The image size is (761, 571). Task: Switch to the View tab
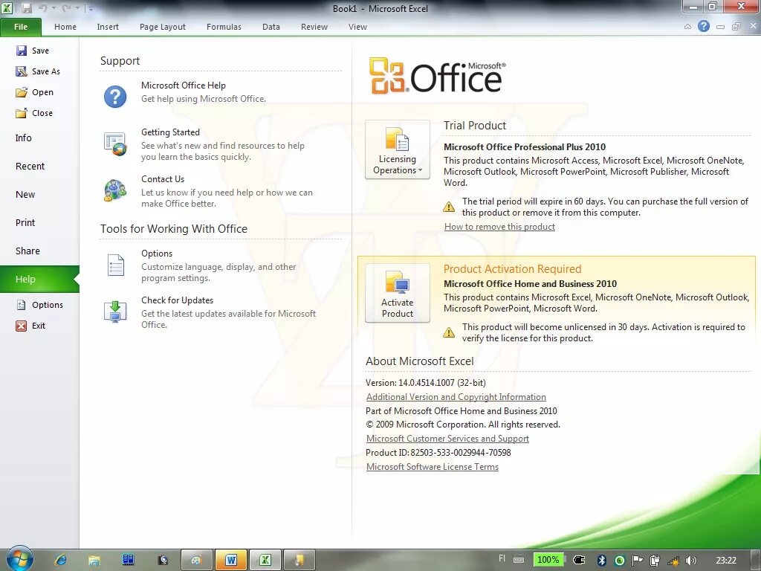click(357, 27)
